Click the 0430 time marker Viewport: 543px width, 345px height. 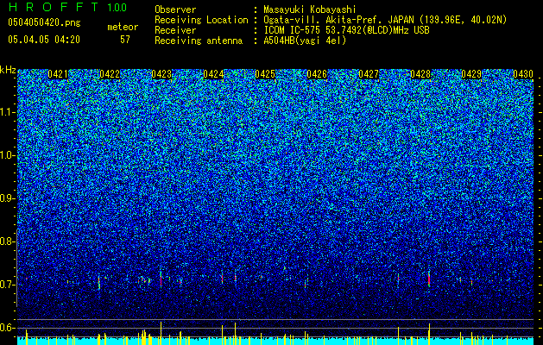point(523,74)
